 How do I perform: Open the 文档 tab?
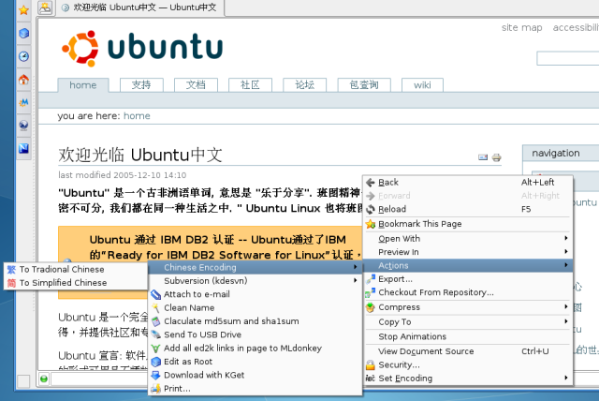[x=196, y=85]
